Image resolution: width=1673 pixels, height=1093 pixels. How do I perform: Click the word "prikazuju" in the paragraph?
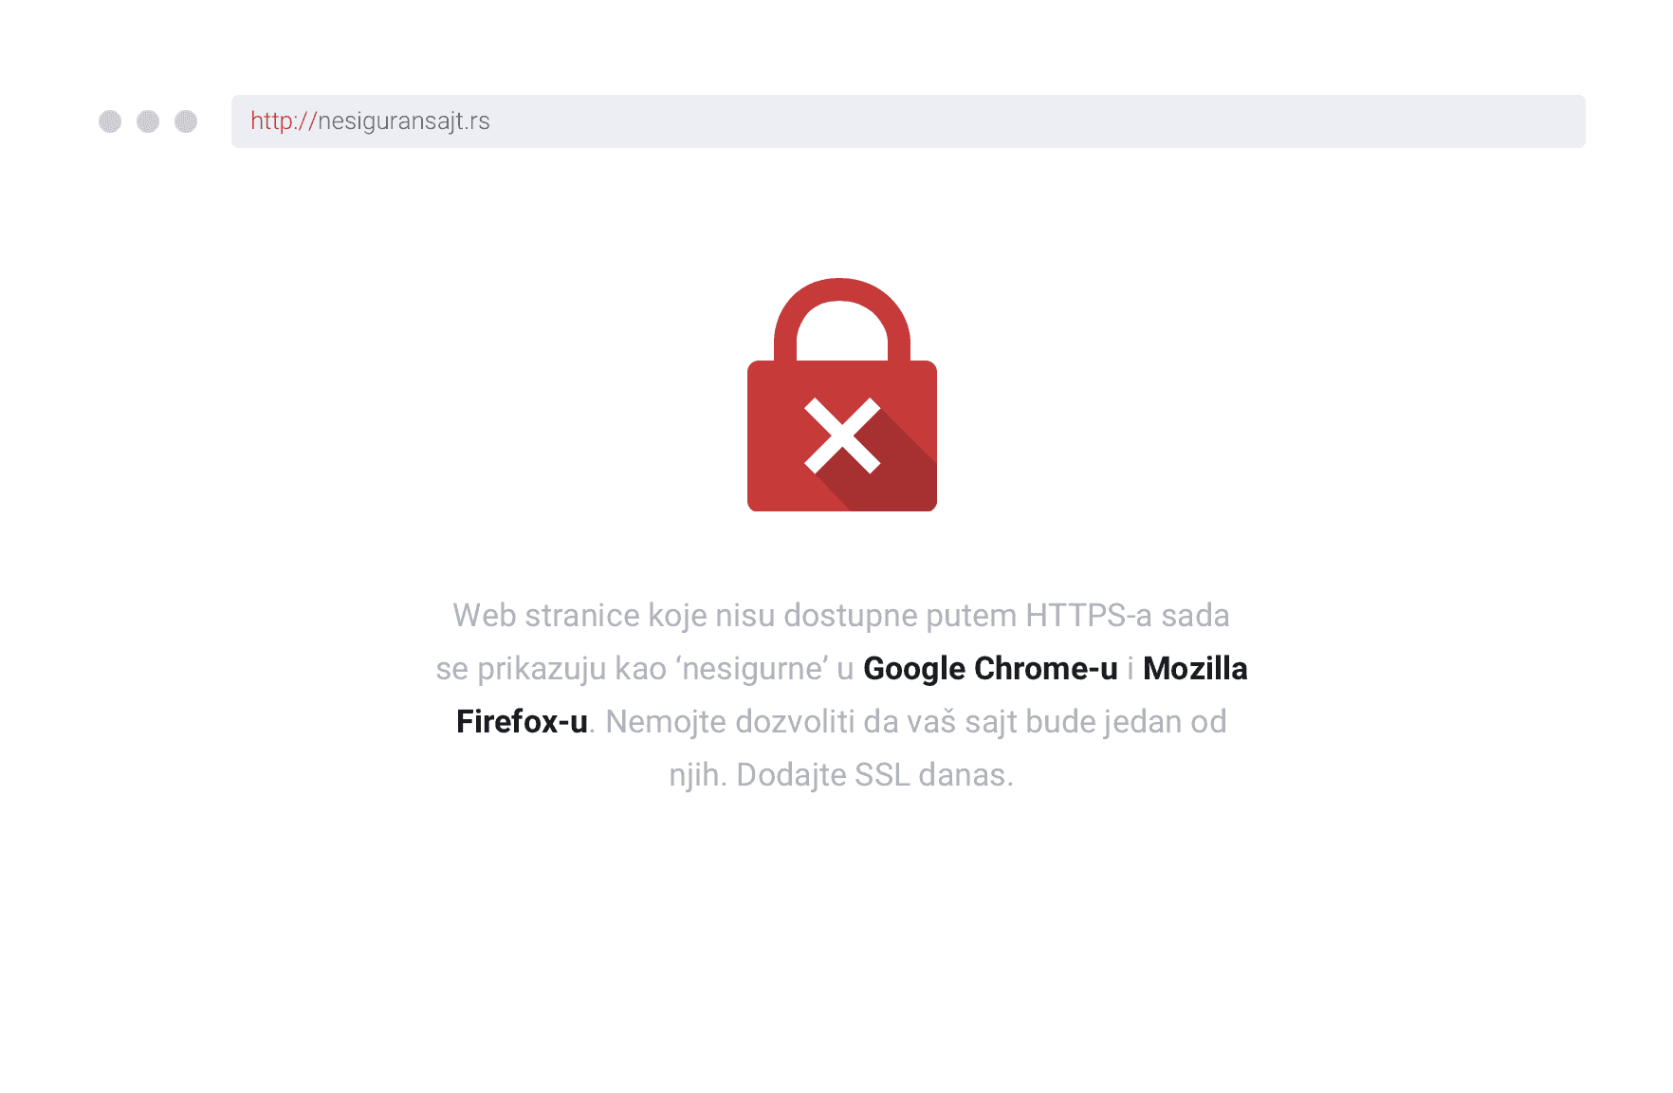542,669
